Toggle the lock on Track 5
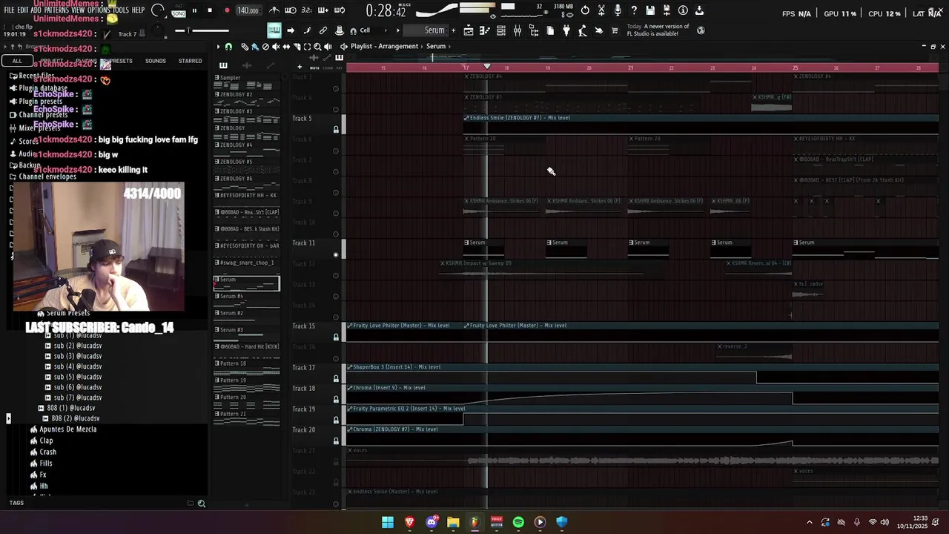This screenshot has height=534, width=949. point(336,130)
